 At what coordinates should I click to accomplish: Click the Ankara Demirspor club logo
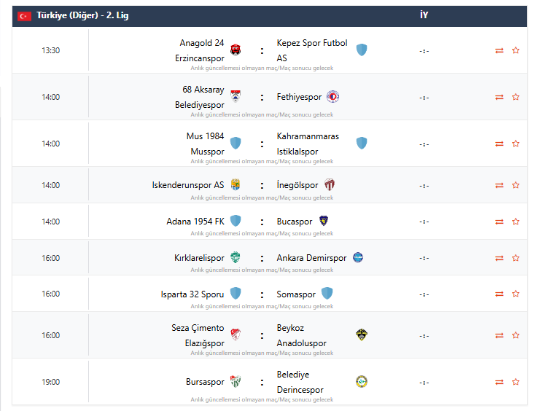(x=358, y=258)
